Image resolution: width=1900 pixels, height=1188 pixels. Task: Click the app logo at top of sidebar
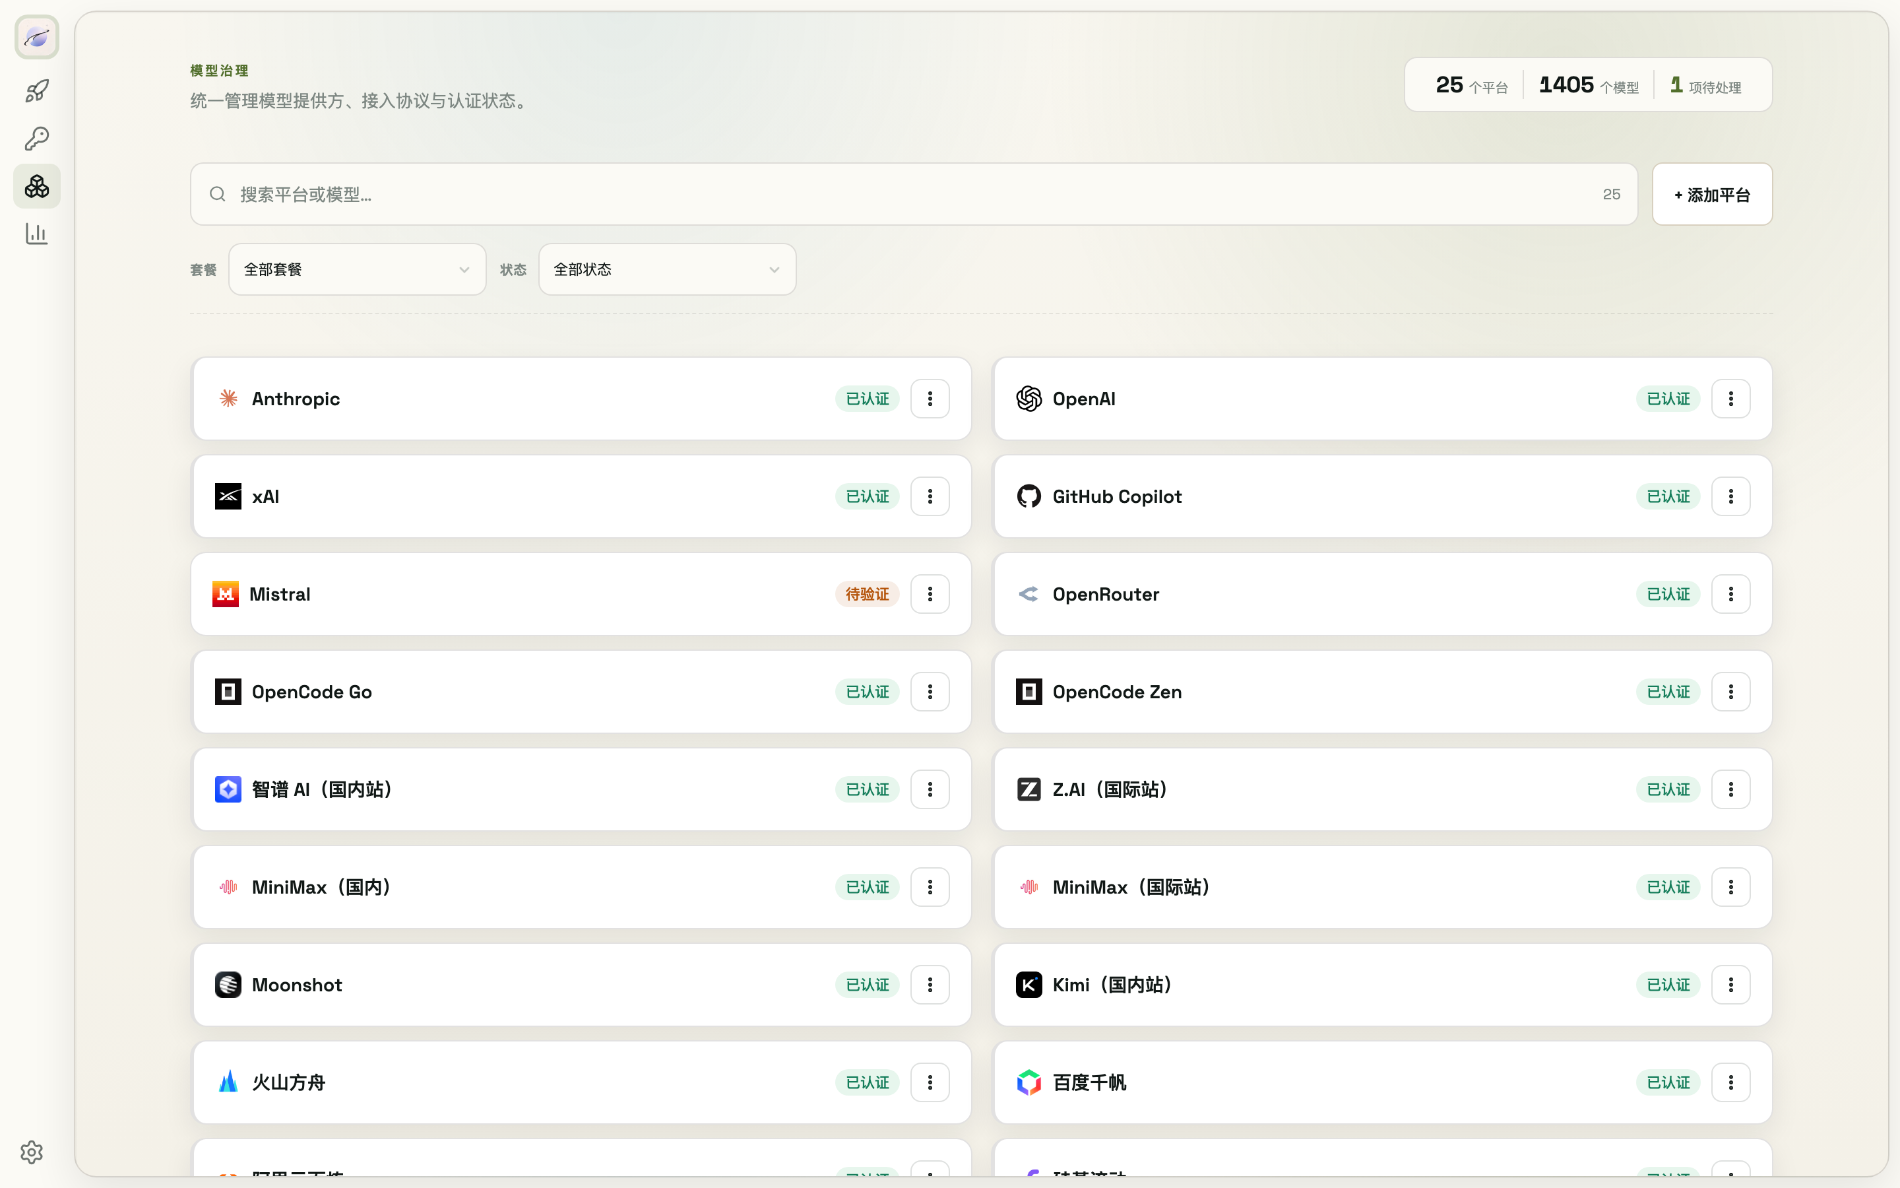point(37,37)
